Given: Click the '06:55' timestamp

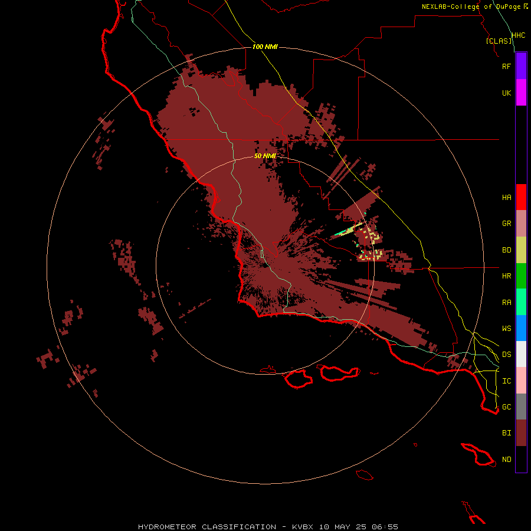Looking at the screenshot, I should pos(385,527).
